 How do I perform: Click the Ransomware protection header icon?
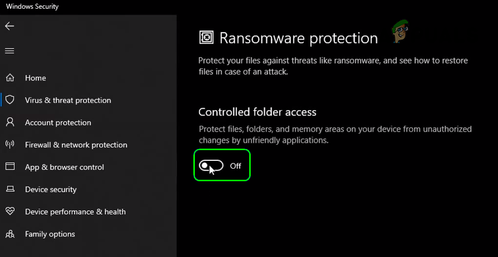206,38
